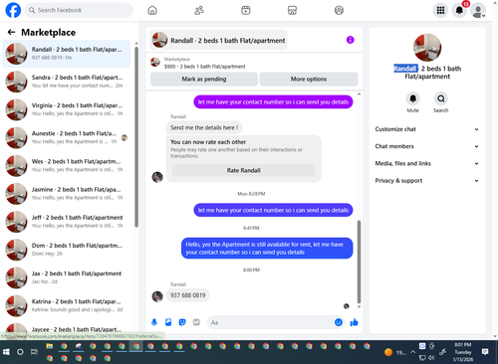Attach a photo file to the message

coord(168,322)
